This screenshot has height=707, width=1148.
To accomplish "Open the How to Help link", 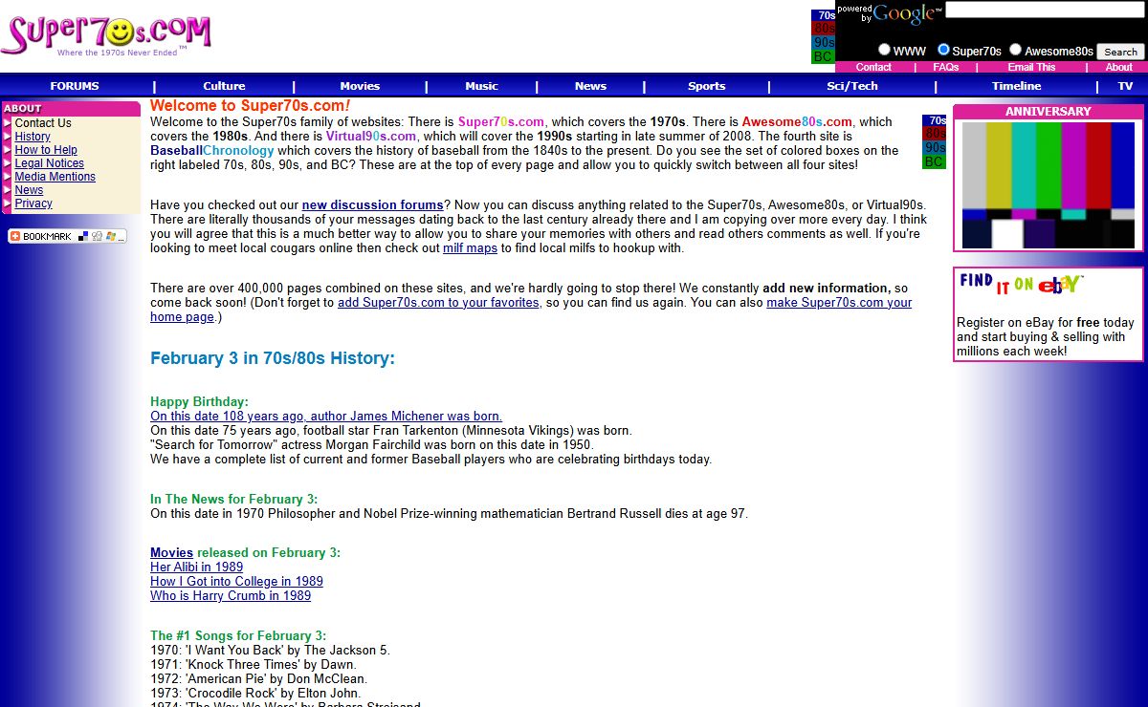I will [x=46, y=150].
